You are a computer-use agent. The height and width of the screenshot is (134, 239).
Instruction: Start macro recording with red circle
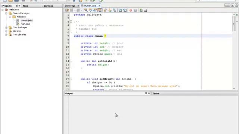click(131, 10)
